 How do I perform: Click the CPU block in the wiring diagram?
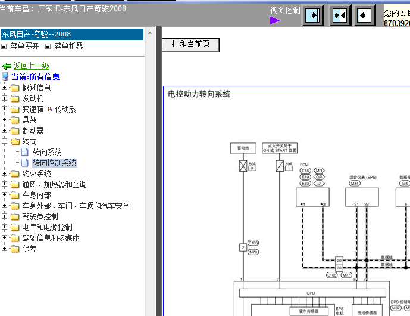[x=312, y=293]
